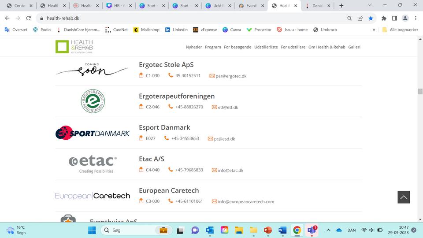Open the Pronestor bookmark
Screen dimensions: 423x238
click(x=259, y=30)
